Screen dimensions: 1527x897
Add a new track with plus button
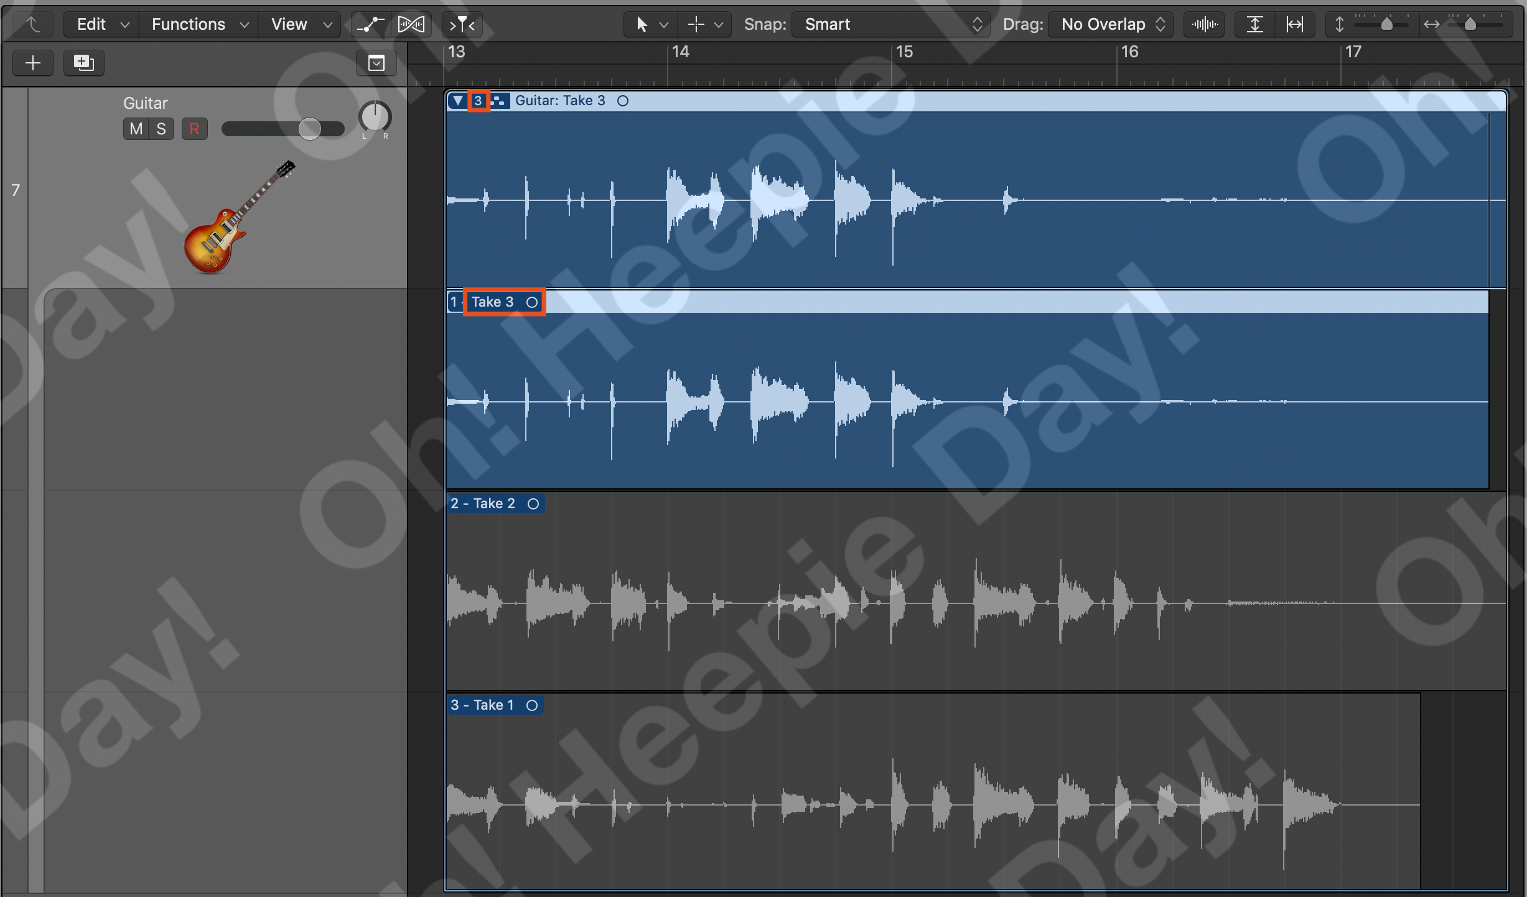pyautogui.click(x=33, y=63)
